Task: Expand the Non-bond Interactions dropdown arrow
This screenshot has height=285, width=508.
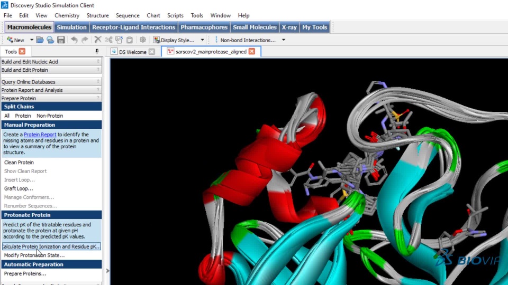Action: (284, 40)
